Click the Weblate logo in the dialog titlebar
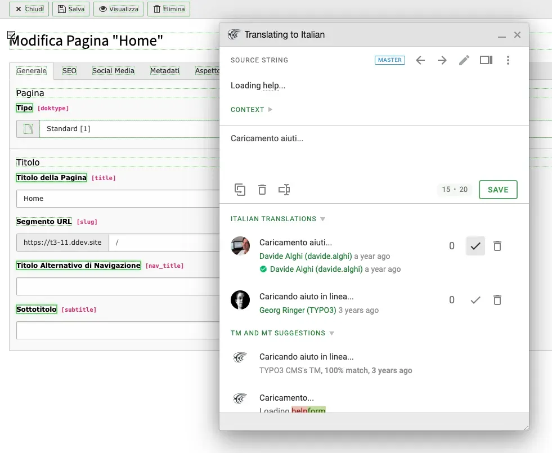 [234, 34]
